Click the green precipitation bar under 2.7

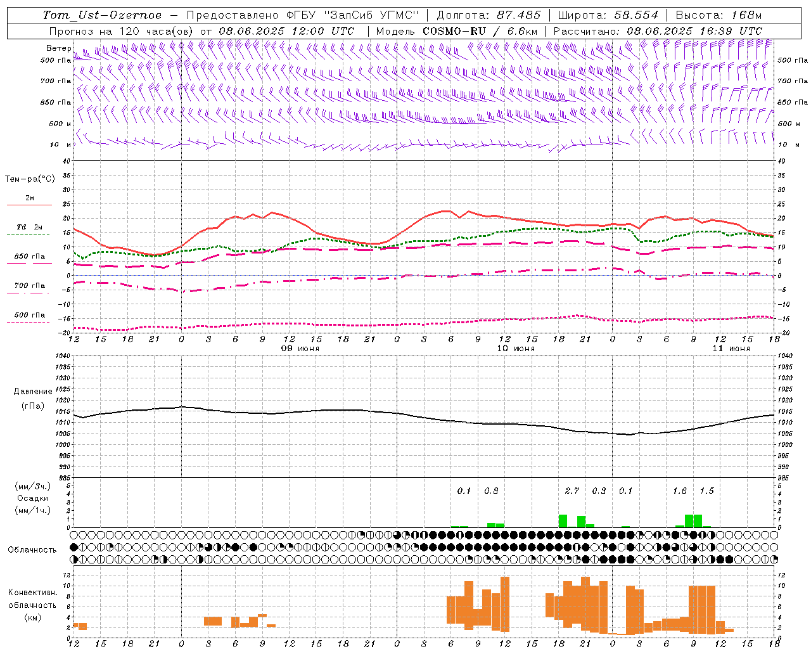(x=563, y=521)
